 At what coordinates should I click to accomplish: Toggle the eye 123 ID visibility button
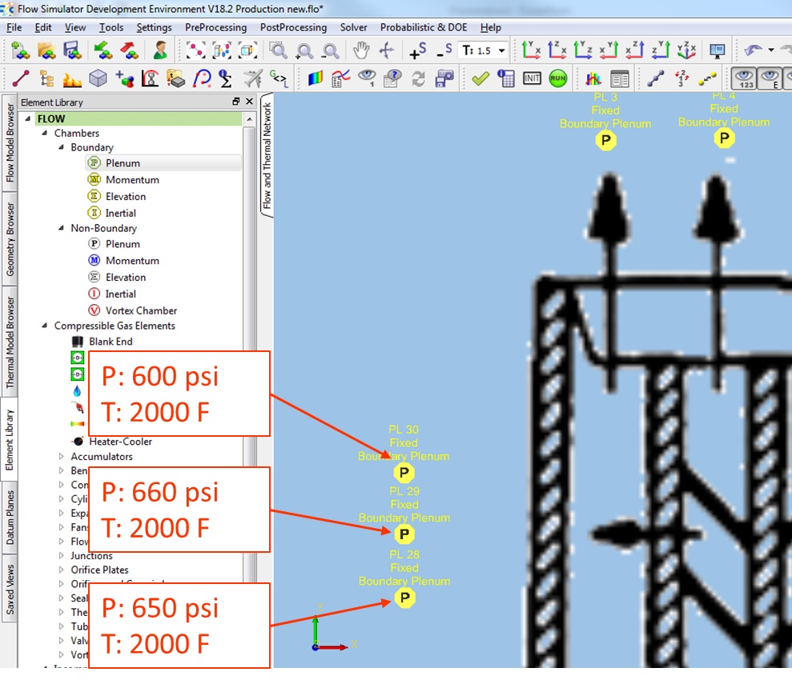click(x=745, y=78)
